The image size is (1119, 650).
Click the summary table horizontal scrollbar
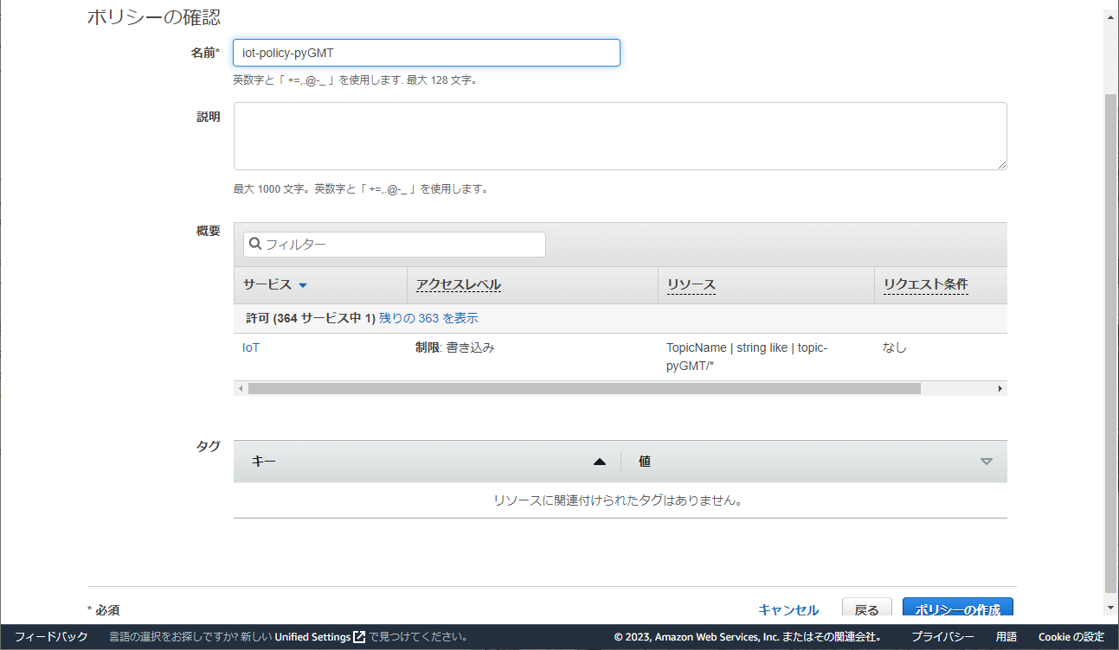click(584, 389)
